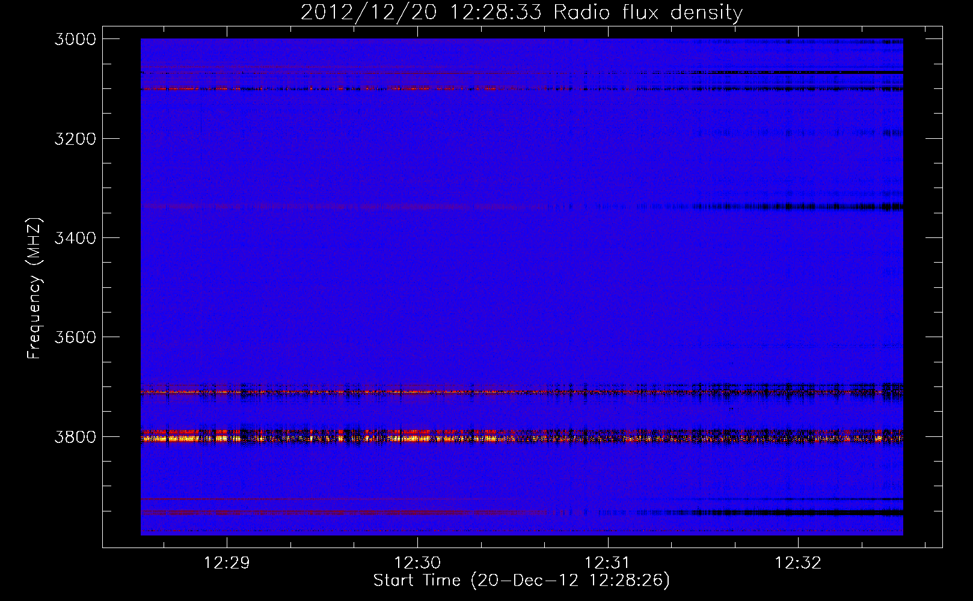Click the 12:31 time axis label
The height and width of the screenshot is (601, 973).
point(607,563)
